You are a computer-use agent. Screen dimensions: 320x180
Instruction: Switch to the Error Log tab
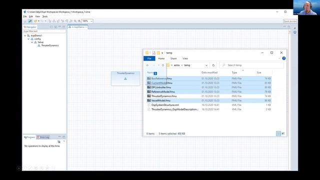[43, 137]
